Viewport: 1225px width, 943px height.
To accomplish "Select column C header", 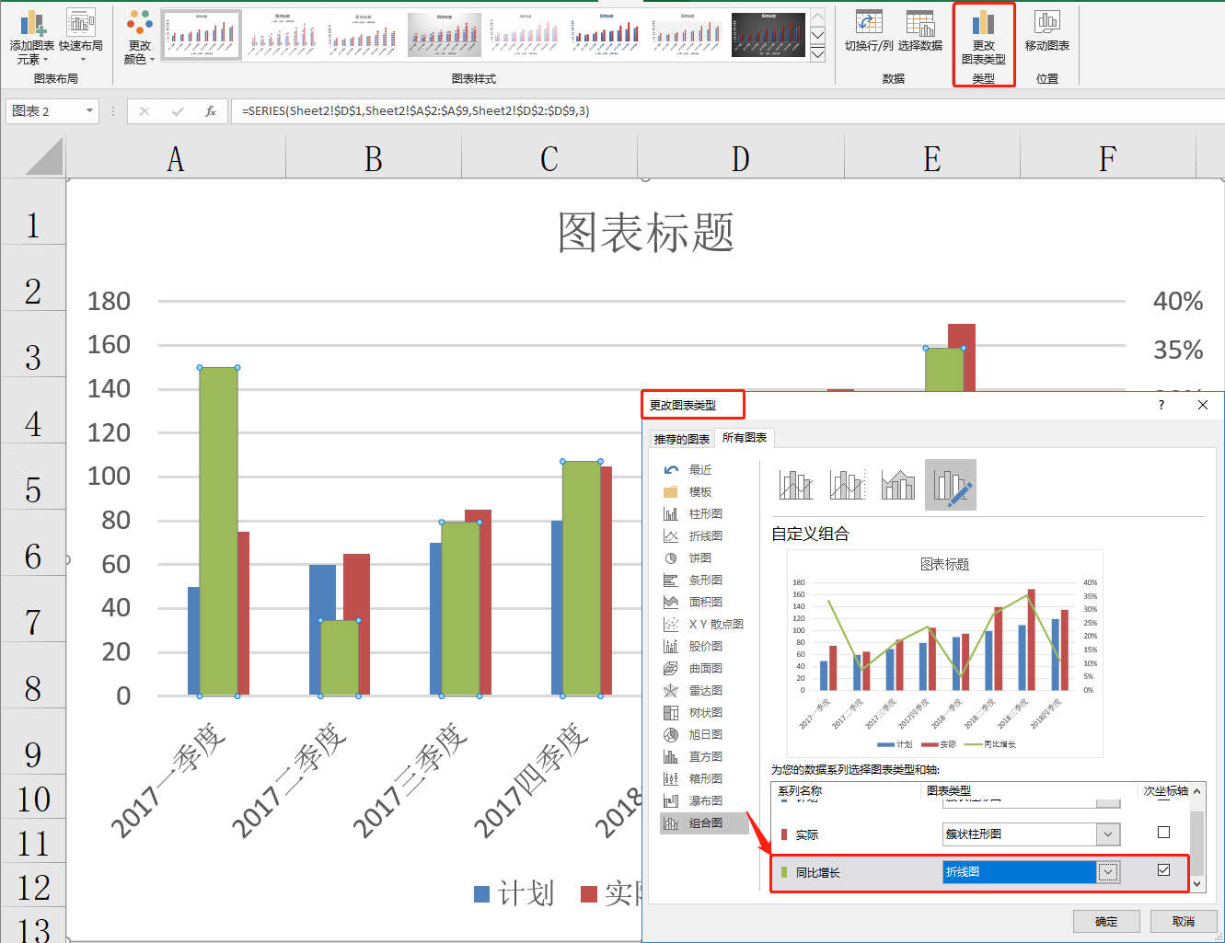I will pos(549,158).
